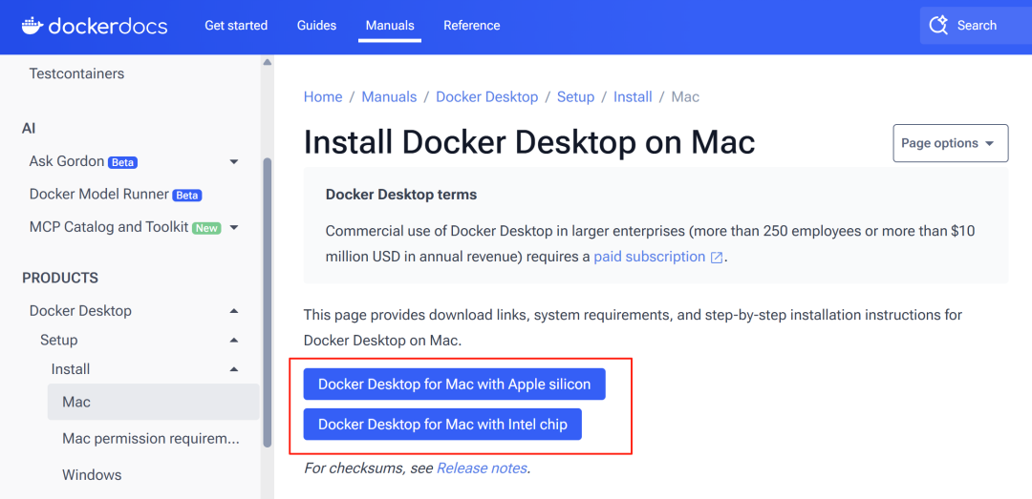Select the Manuals tab
This screenshot has height=499, width=1032.
[390, 26]
